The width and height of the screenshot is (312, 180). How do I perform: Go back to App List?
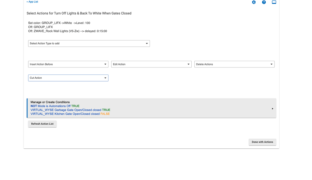coord(32,2)
